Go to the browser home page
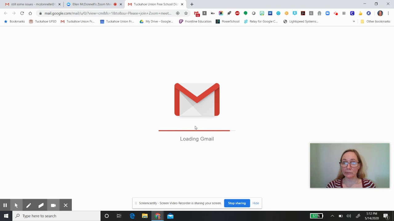This screenshot has height=221, width=394. pyautogui.click(x=30, y=13)
